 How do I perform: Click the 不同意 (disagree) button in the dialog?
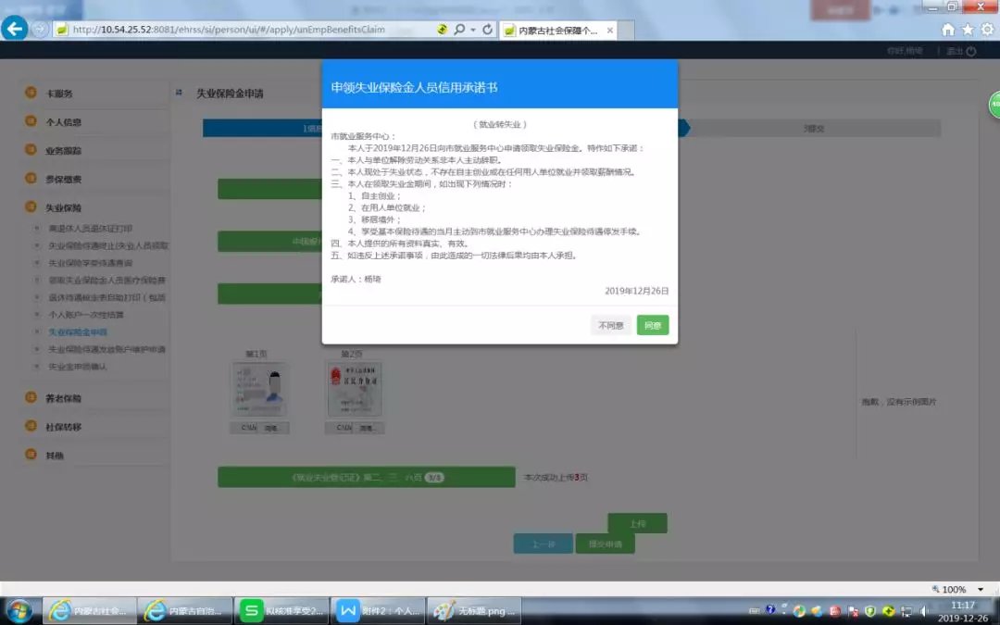tap(610, 325)
